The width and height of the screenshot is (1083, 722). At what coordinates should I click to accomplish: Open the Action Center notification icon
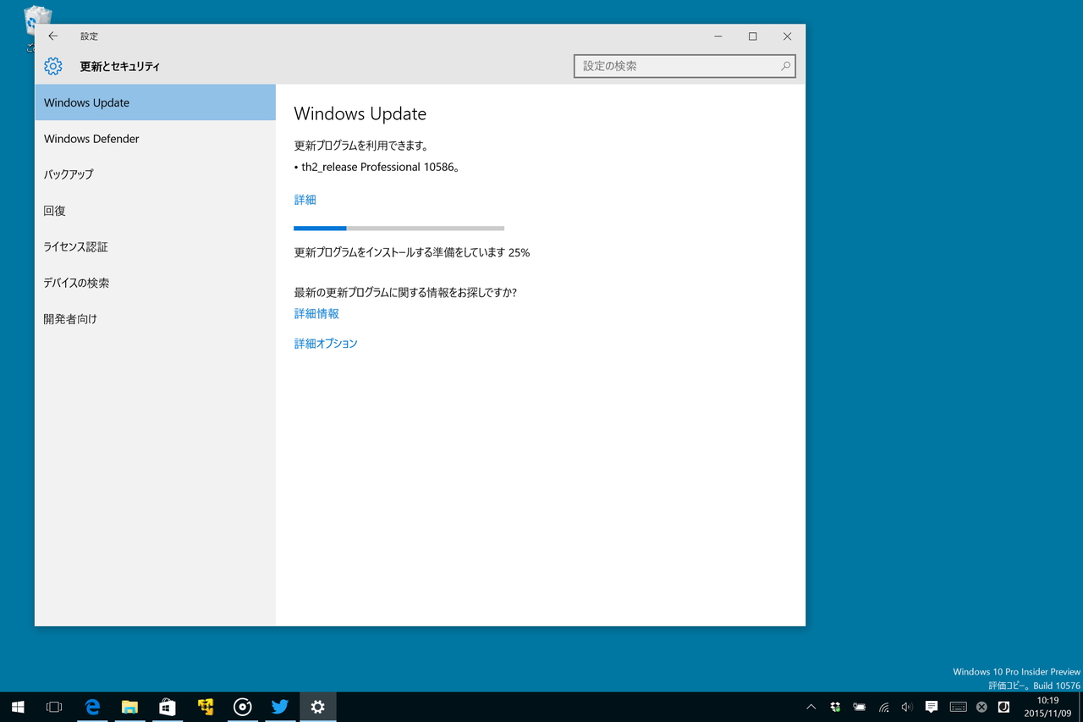coord(932,707)
